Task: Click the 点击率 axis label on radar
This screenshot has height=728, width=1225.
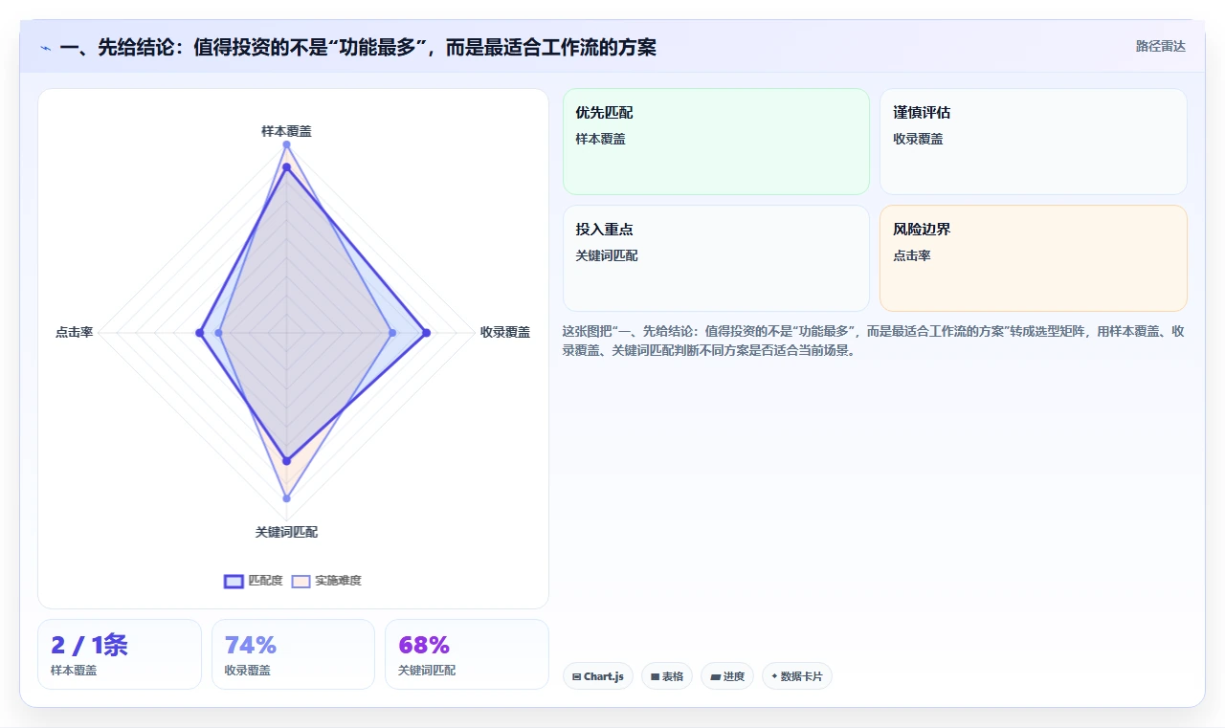Action: click(74, 333)
